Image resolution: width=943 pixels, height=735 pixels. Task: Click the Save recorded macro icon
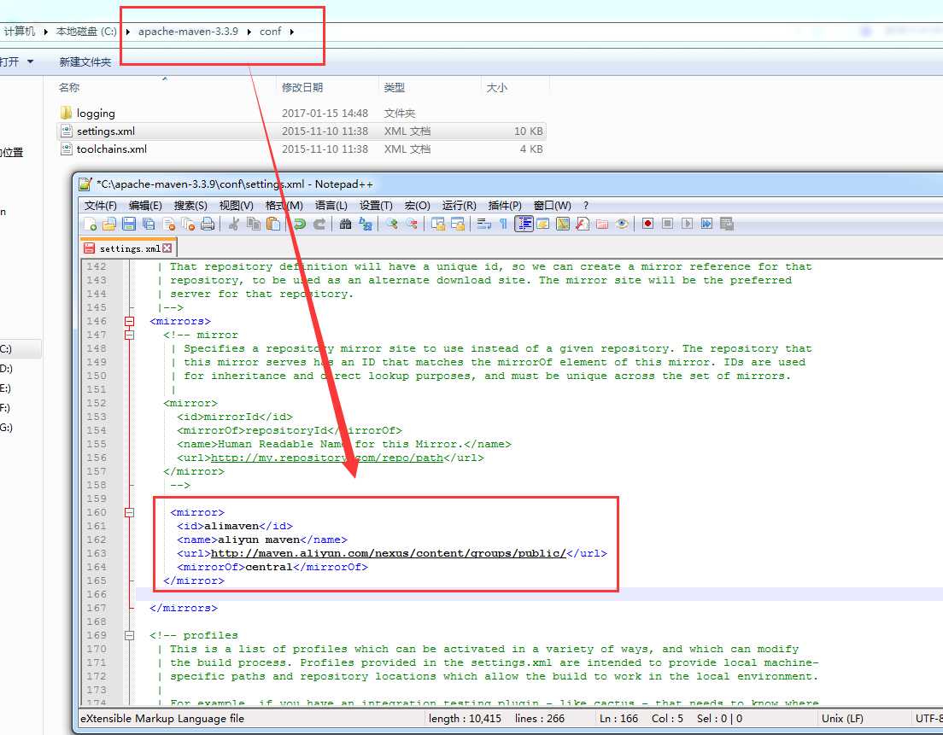727,225
